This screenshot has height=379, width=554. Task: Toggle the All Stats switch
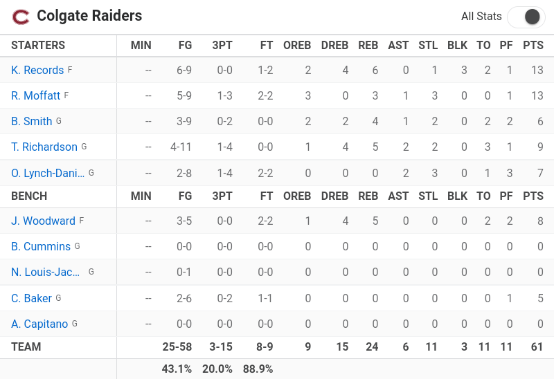coord(526,17)
